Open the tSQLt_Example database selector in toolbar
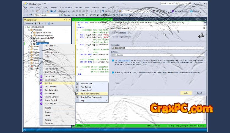Image resolution: width=230 pixels, height=133 pixels. (x=57, y=15)
